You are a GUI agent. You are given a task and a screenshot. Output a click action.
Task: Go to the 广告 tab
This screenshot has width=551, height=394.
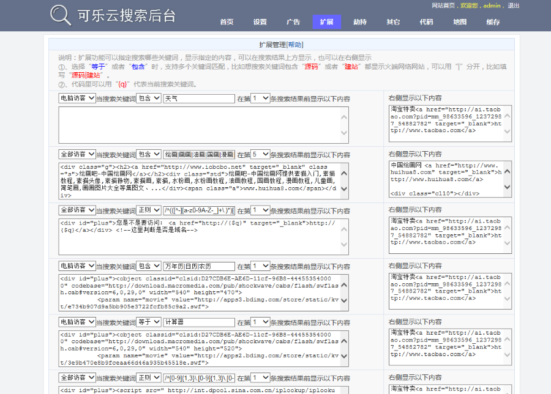(x=293, y=22)
